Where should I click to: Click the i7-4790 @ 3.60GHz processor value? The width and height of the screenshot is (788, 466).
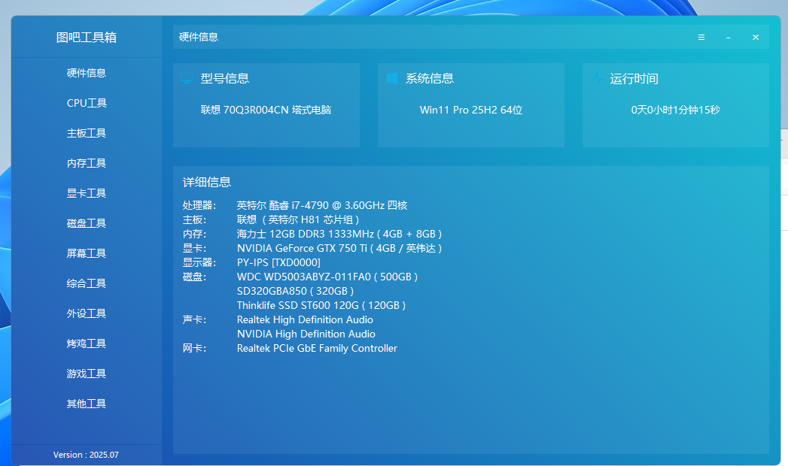tap(322, 205)
